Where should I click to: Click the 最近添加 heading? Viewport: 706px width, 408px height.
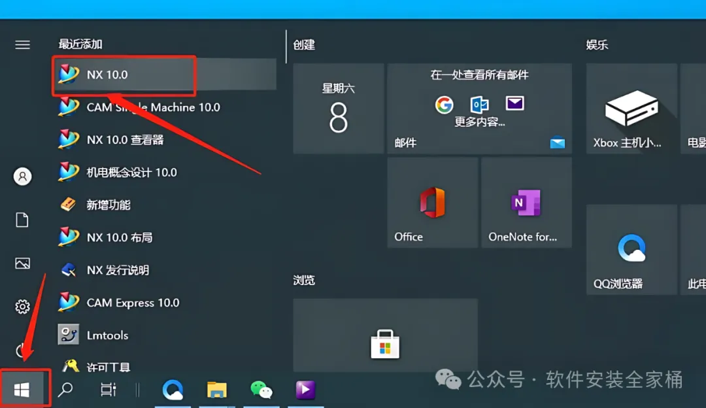pos(80,44)
